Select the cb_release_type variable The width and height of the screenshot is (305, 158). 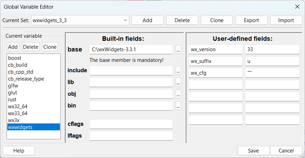pos(34,79)
